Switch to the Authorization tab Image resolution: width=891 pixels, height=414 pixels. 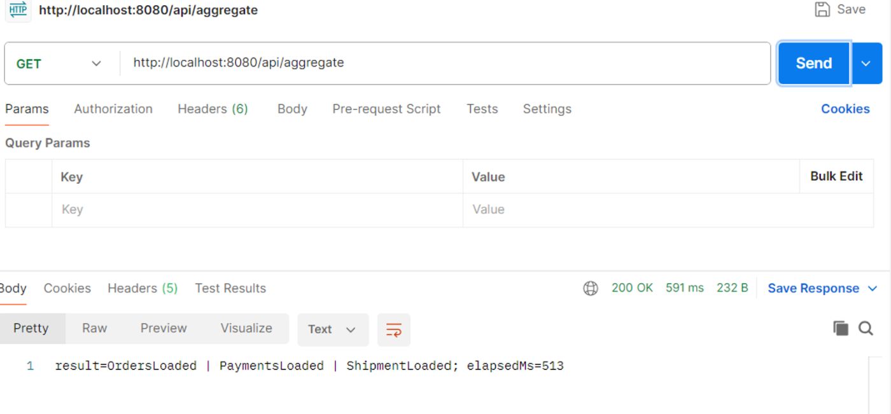point(113,109)
